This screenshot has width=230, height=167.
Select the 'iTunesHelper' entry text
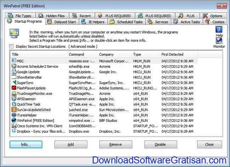click(x=27, y=115)
